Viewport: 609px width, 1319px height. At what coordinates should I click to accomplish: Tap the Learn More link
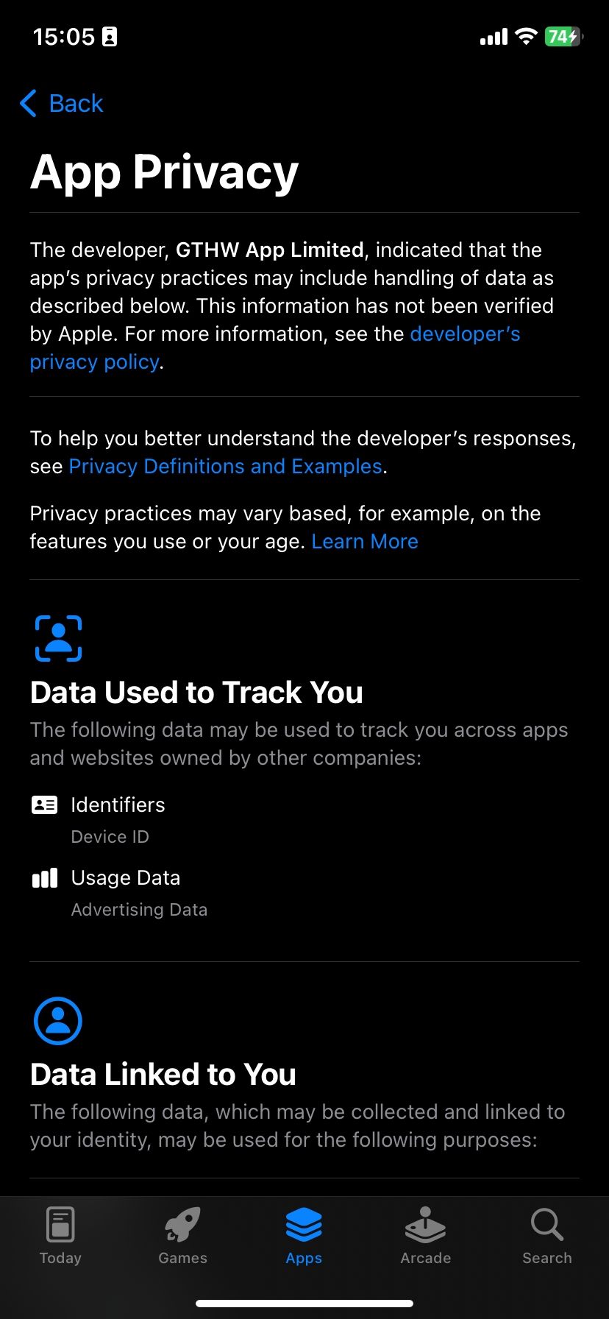click(365, 542)
